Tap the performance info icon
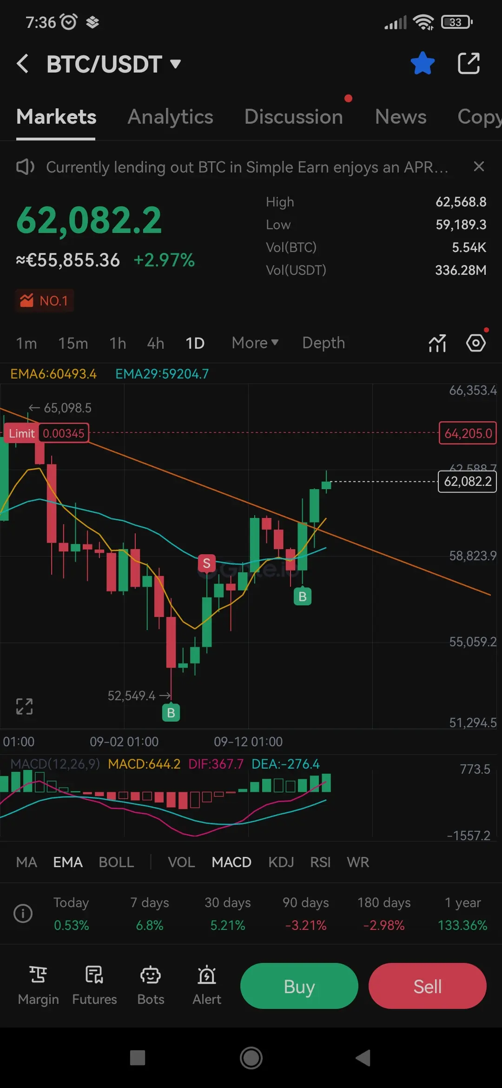The height and width of the screenshot is (1088, 502). (x=23, y=913)
